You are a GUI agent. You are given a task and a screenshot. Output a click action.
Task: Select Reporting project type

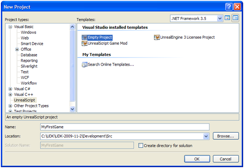coord(29,60)
